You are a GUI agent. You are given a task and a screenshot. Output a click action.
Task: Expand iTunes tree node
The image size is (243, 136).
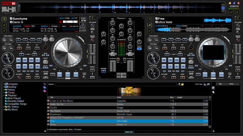(x=4, y=92)
